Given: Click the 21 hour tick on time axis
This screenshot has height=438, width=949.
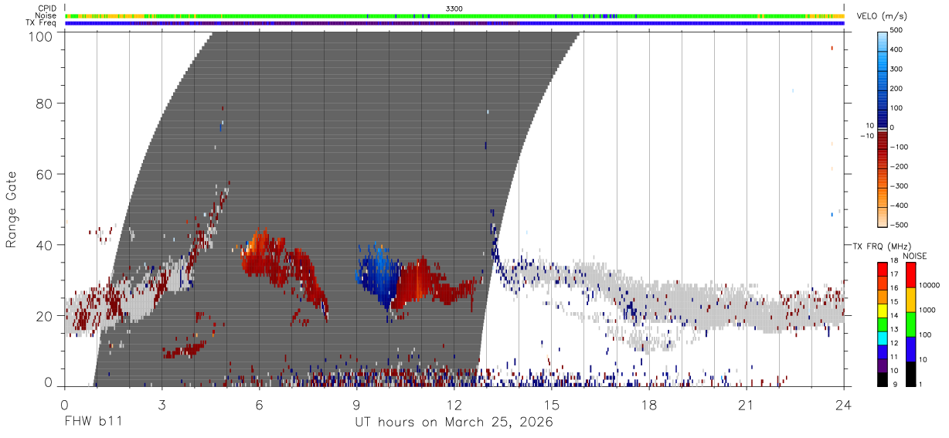Looking at the screenshot, I should [747, 405].
